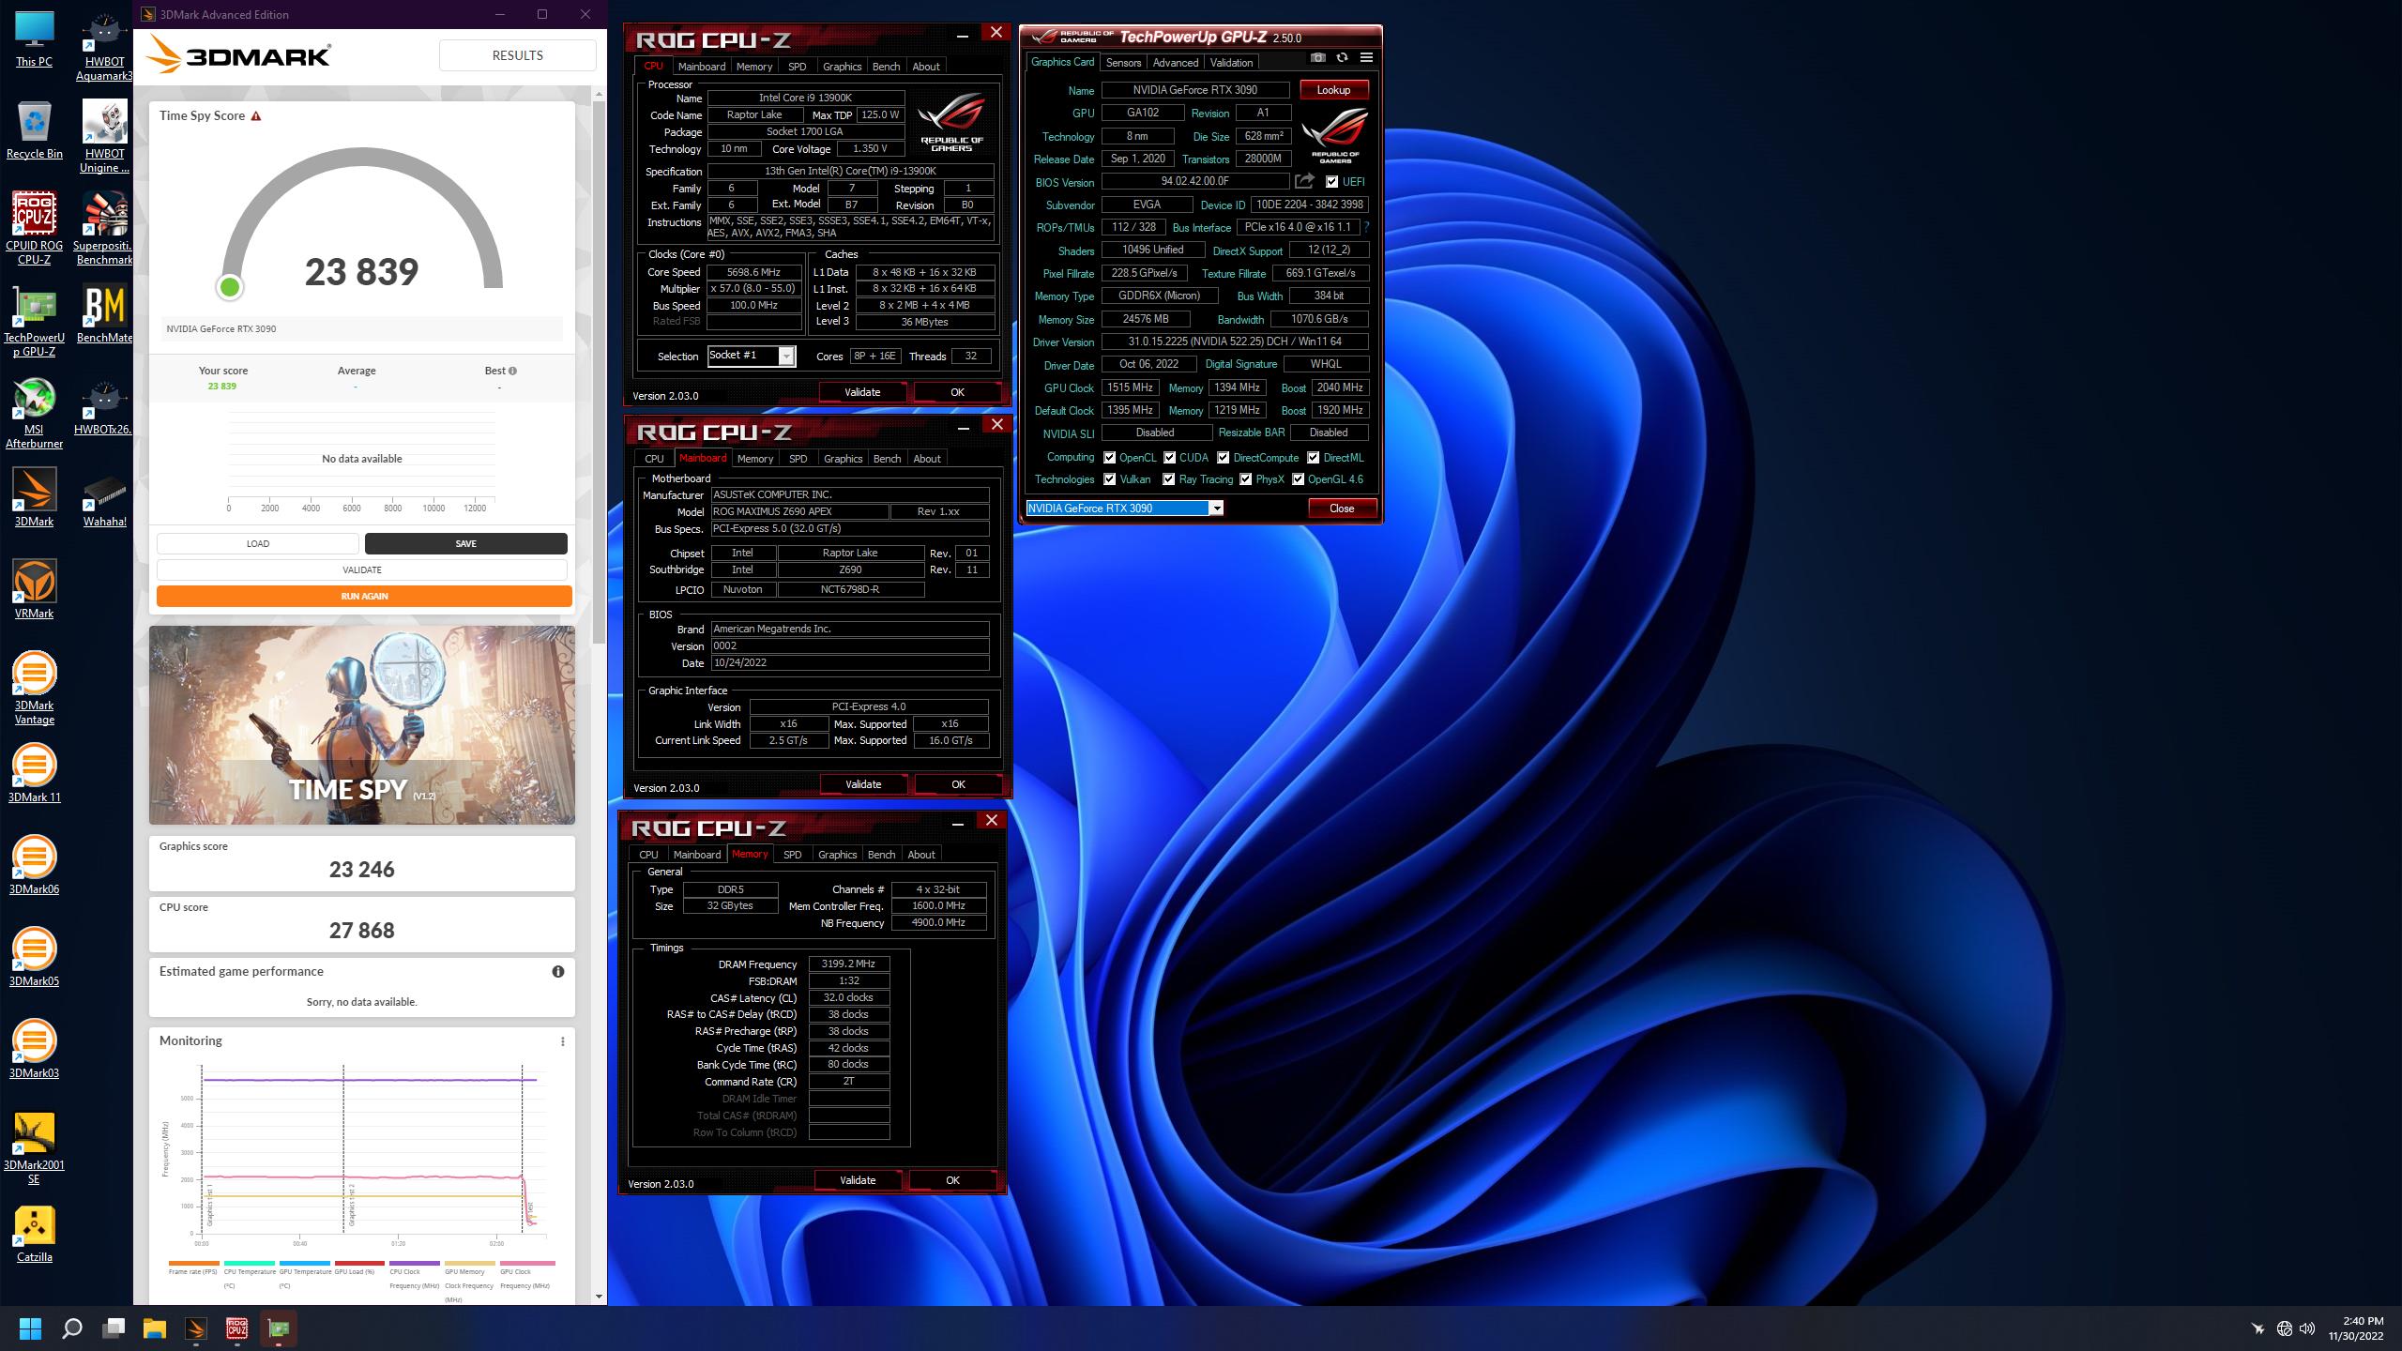Viewport: 2402px width, 1351px height.
Task: Toggle the Vulkan checkbox
Action: [1110, 479]
